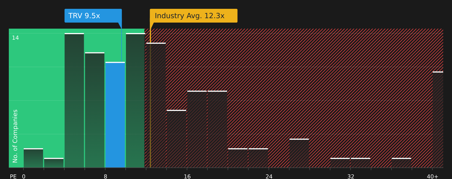Image resolution: width=452 pixels, height=179 pixels.
Task: Select the blue TRV histogram bar
Action: pyautogui.click(x=115, y=115)
